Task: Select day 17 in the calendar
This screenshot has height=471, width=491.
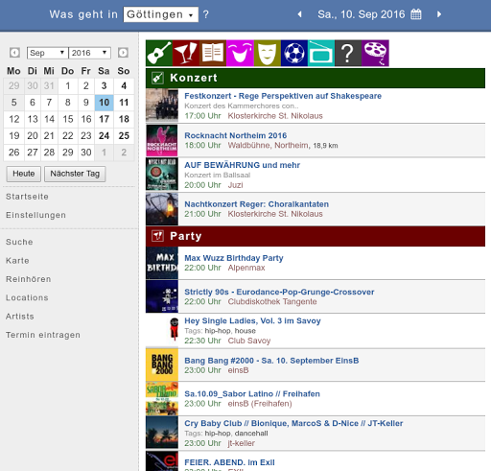Action: pos(105,119)
